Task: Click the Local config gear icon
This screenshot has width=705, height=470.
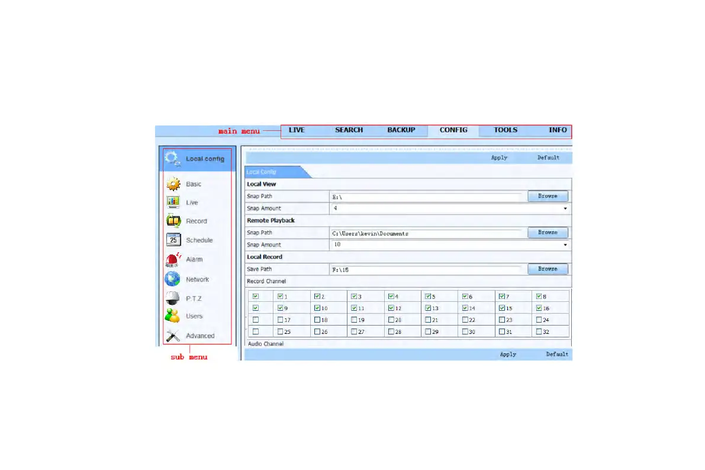Action: [x=173, y=159]
